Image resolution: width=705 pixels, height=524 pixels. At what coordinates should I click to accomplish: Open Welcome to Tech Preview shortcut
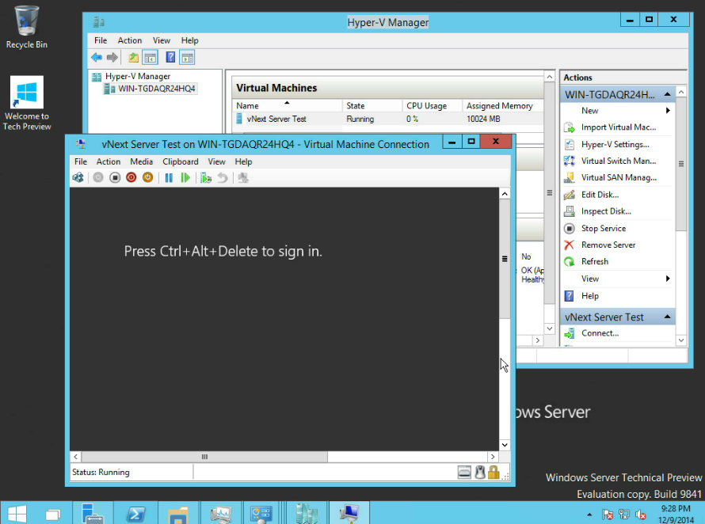click(x=26, y=104)
